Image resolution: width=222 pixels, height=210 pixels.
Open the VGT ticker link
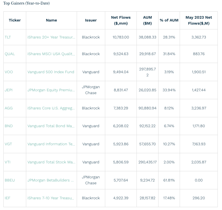(8, 144)
